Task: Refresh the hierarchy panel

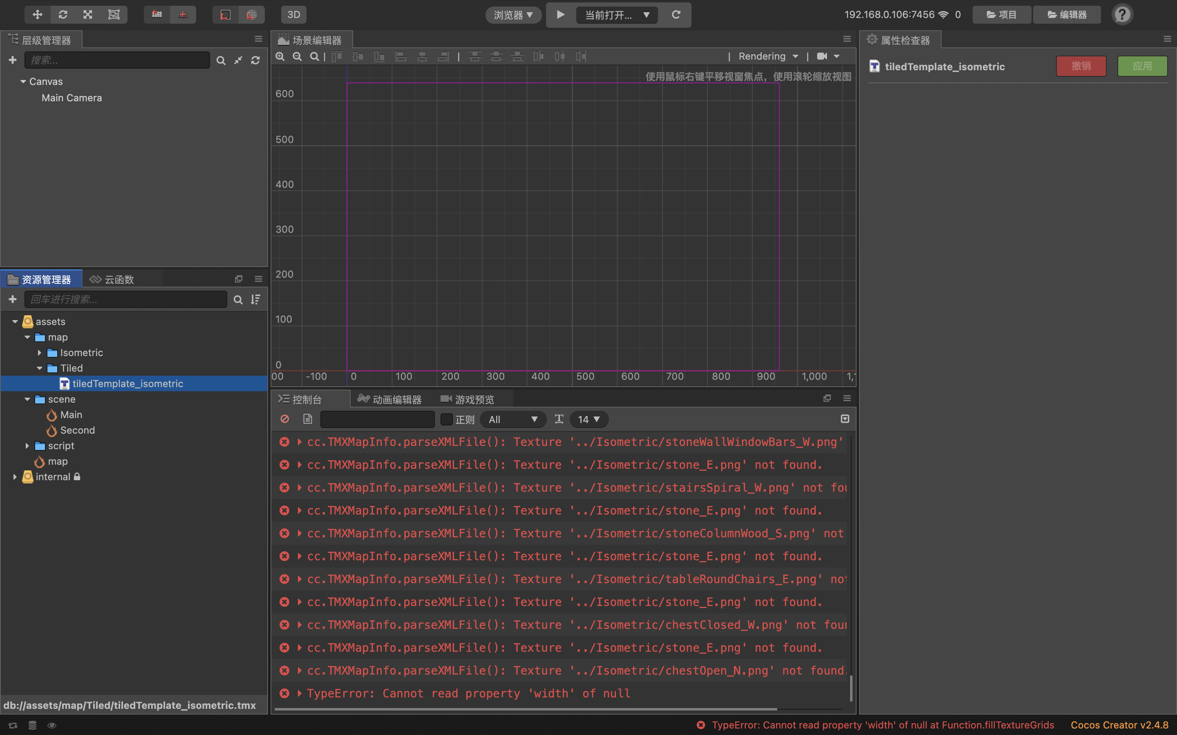Action: point(255,60)
